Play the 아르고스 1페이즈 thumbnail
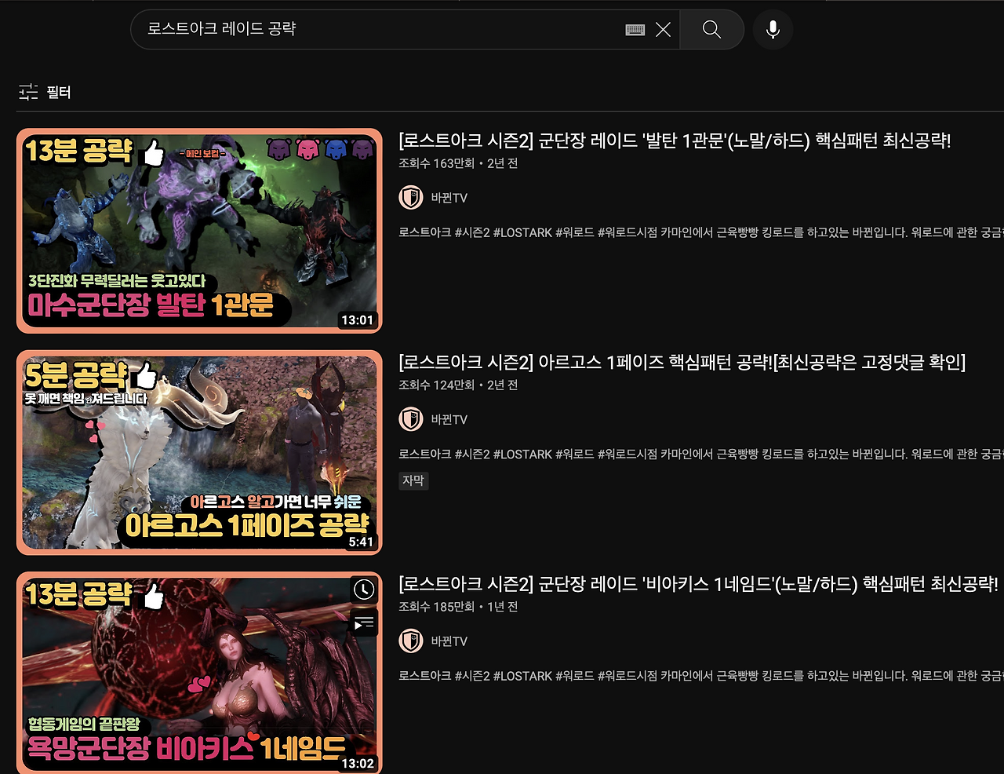1004x774 pixels. tap(199, 452)
